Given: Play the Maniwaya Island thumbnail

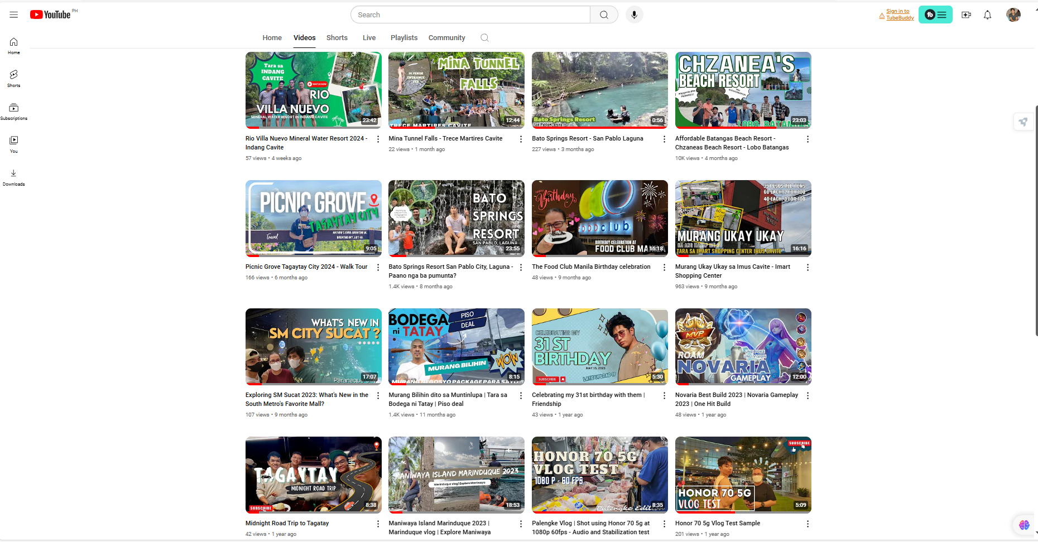Looking at the screenshot, I should pos(456,475).
